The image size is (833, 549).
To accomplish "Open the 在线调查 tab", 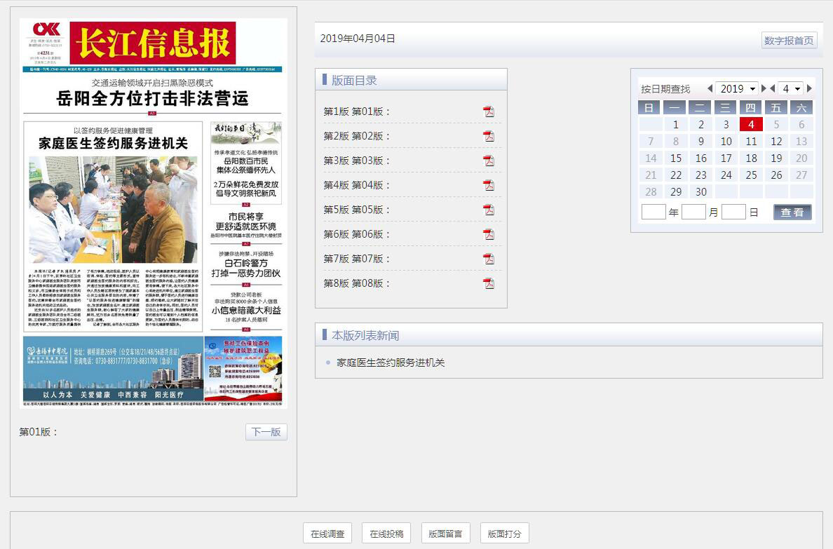I will [328, 534].
